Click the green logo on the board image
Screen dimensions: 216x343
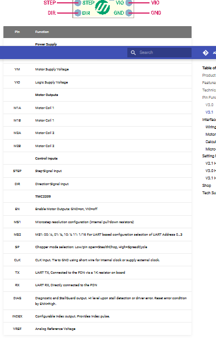[x=102, y=7]
